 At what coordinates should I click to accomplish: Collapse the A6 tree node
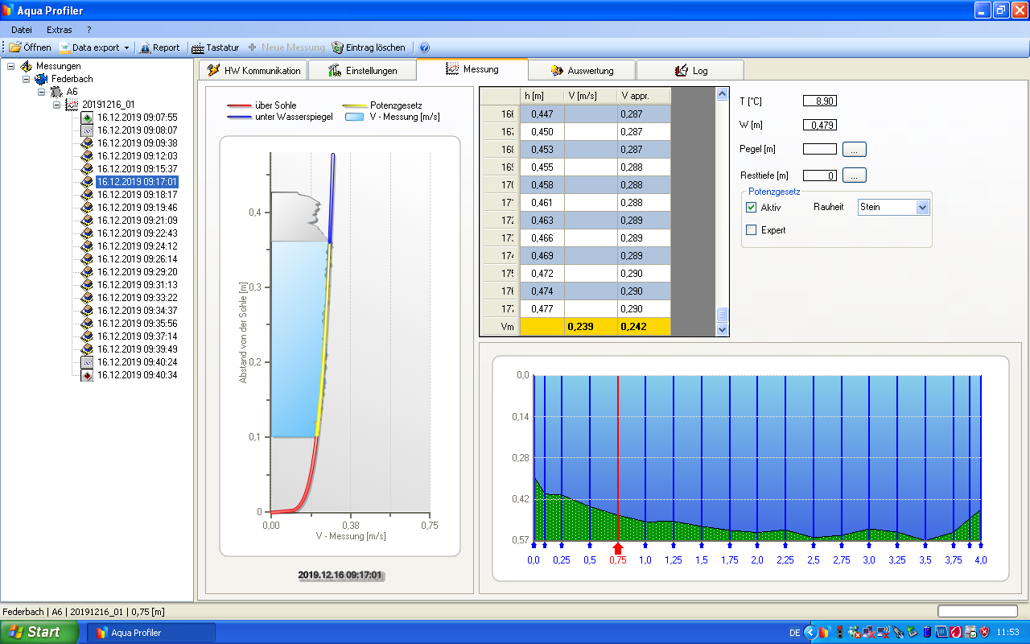(42, 92)
